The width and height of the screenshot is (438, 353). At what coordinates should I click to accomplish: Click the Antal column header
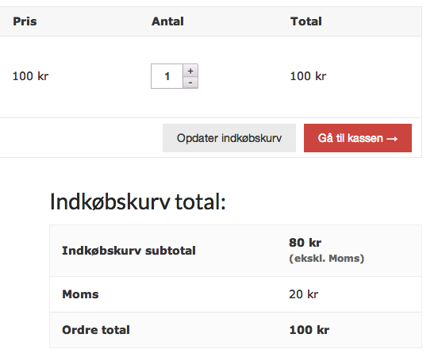167,21
